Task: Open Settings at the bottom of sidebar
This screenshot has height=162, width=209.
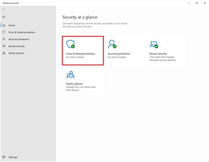Action: pos(13,157)
